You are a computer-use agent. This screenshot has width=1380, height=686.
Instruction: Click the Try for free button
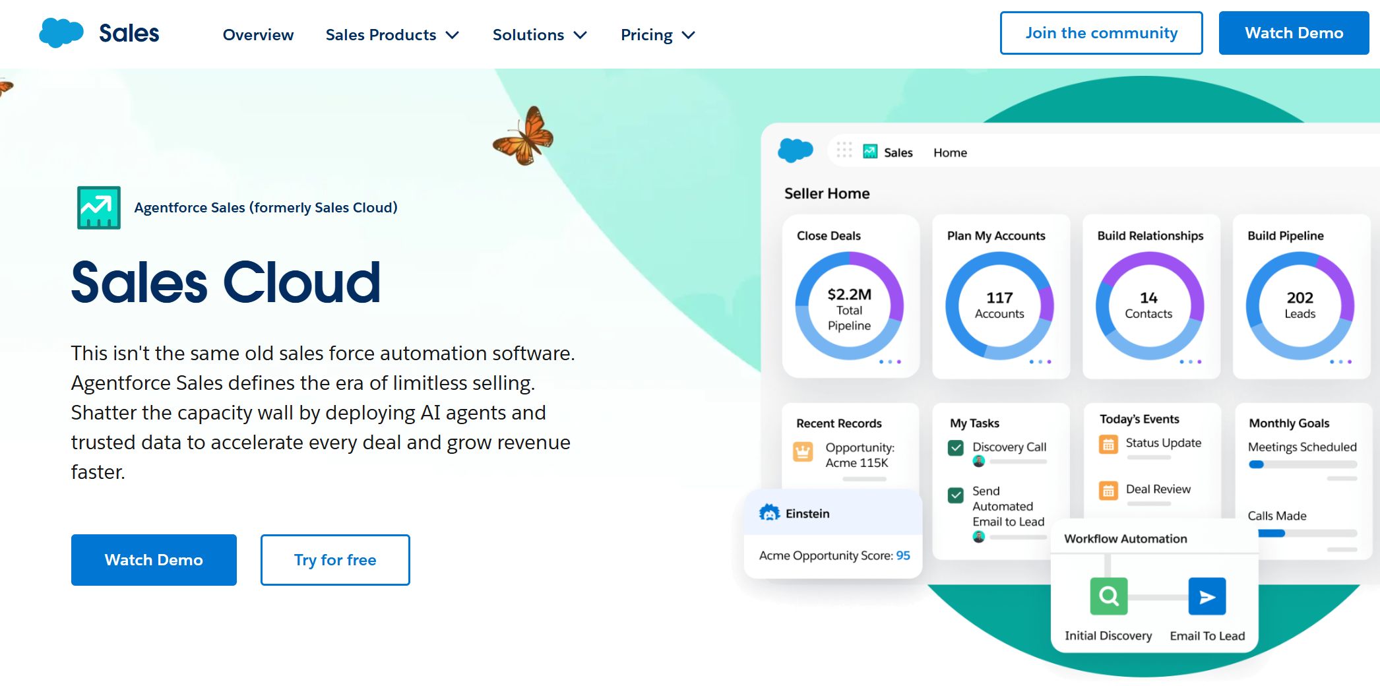(334, 559)
